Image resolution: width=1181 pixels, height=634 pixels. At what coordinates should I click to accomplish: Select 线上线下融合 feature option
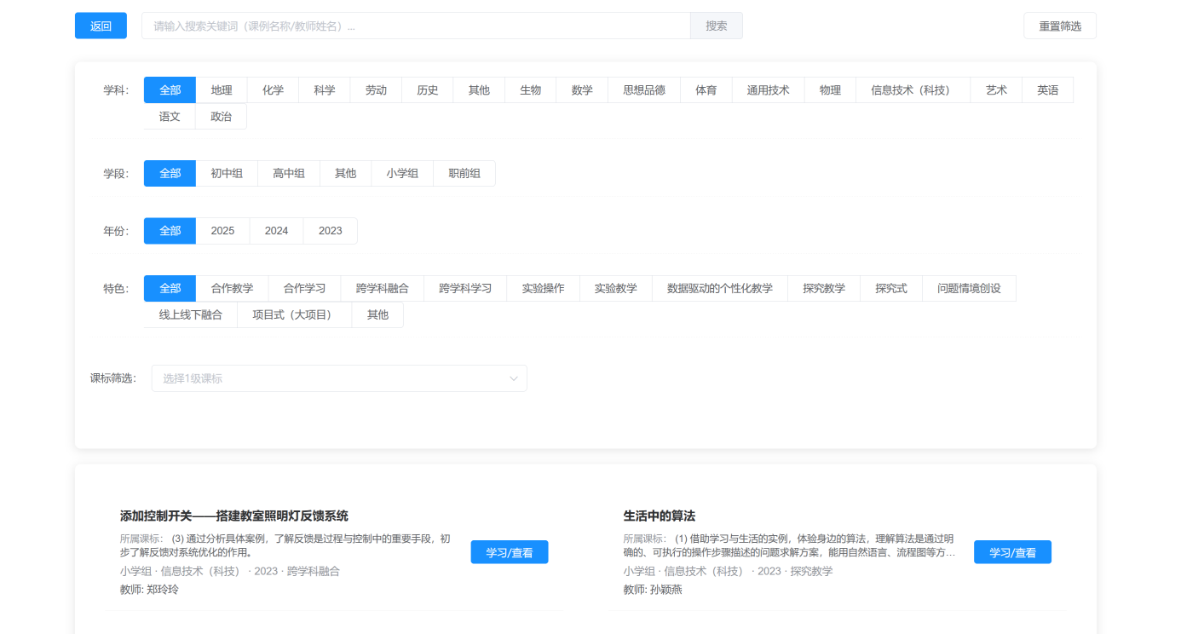pyautogui.click(x=190, y=315)
